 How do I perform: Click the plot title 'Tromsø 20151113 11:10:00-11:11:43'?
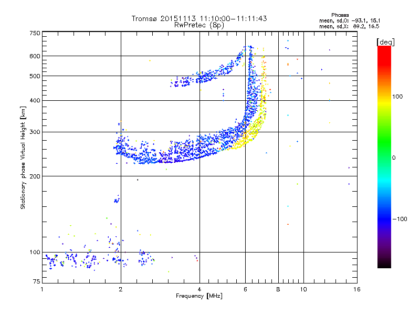pos(199,18)
